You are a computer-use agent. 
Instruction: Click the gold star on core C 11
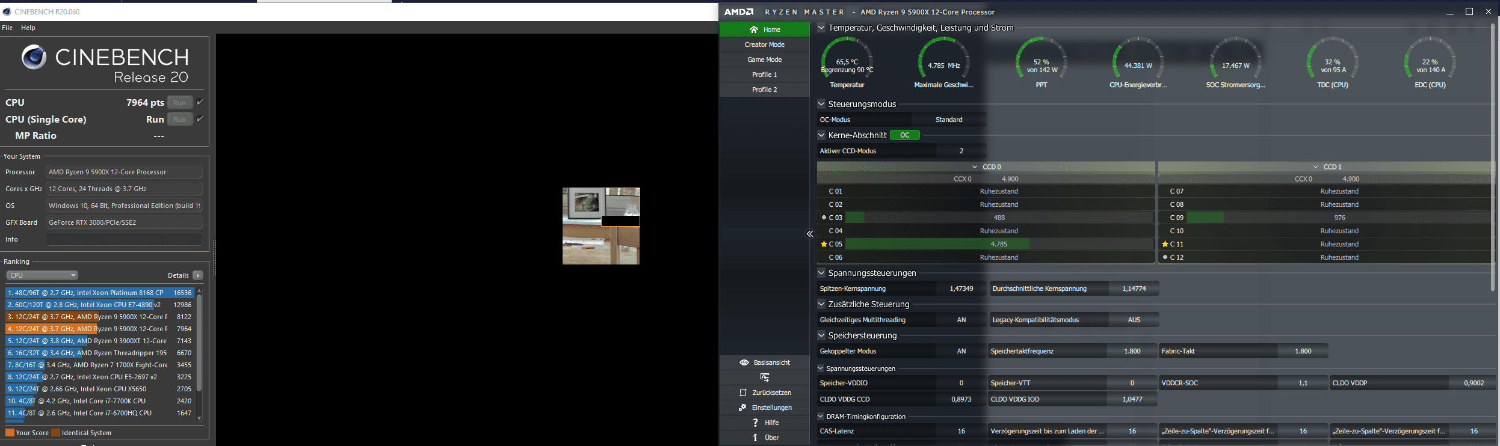pos(1165,244)
